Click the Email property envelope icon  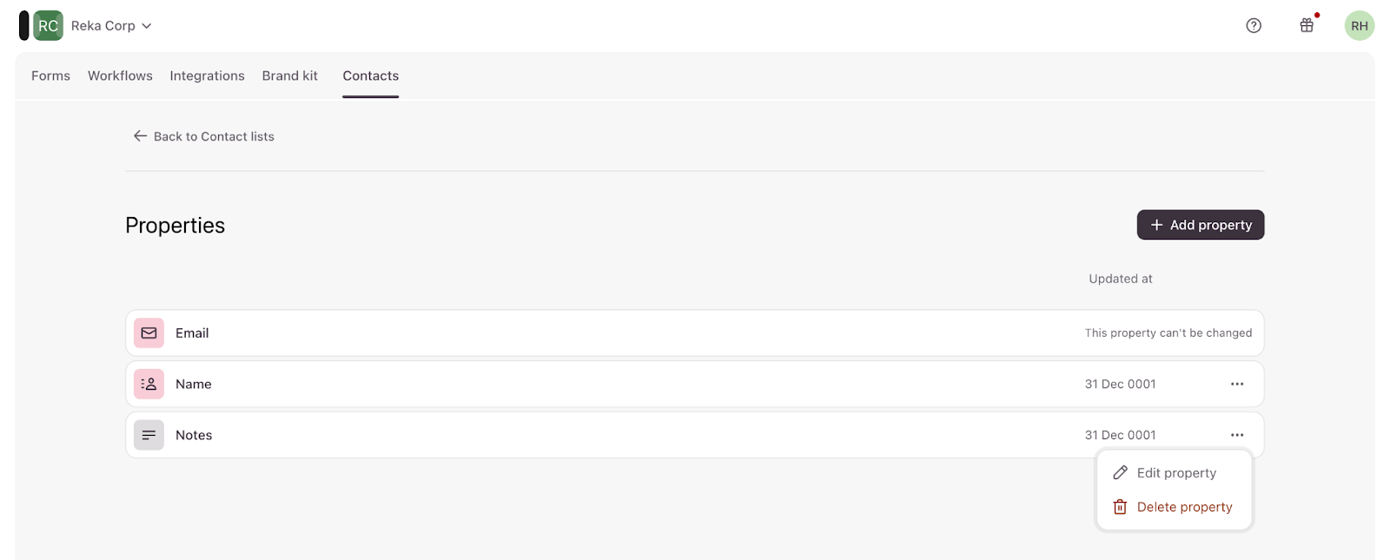click(149, 333)
